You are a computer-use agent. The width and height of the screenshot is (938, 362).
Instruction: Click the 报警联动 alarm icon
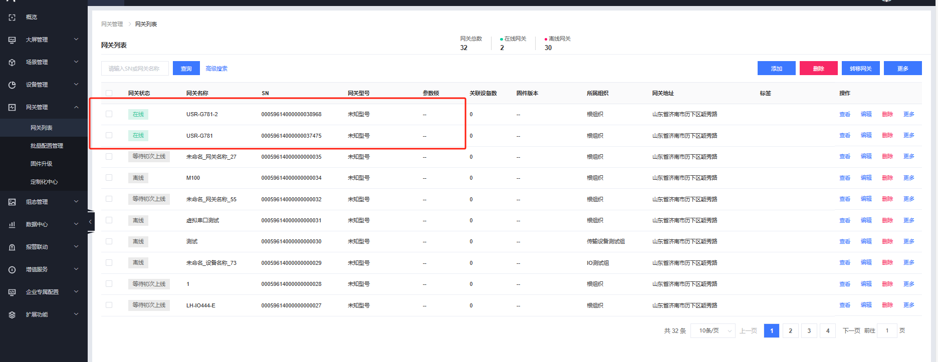12,247
